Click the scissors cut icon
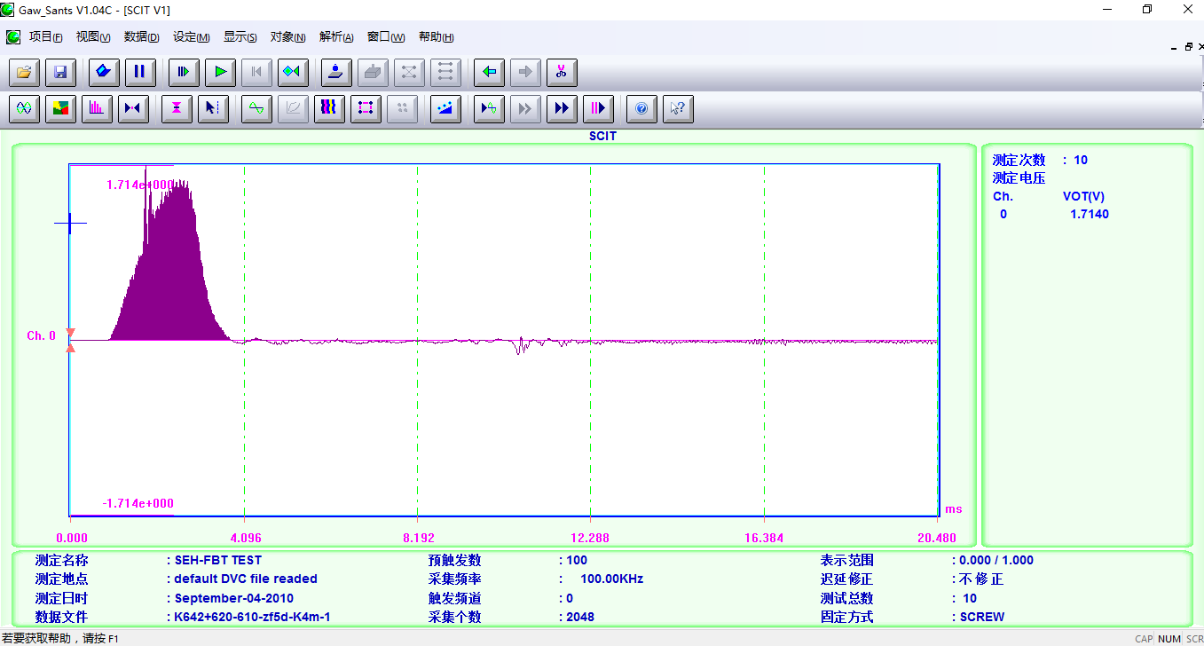 coord(562,72)
